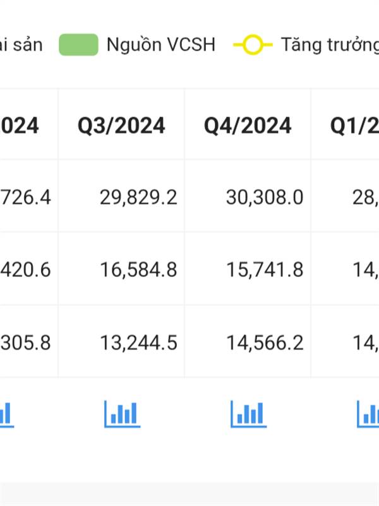The height and width of the screenshot is (506, 379).
Task: Toggle the Tăng trưởng legend label
Action: coord(330,45)
